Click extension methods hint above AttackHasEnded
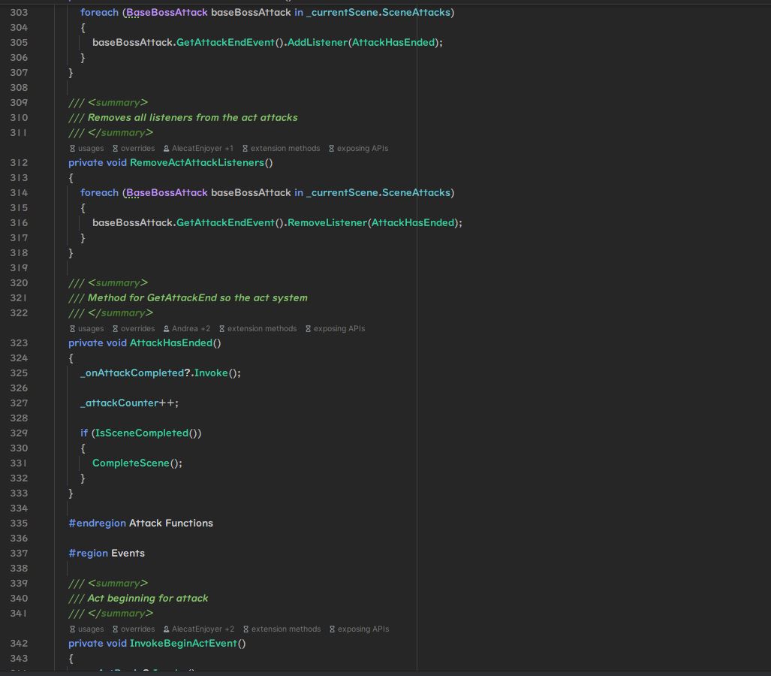Screen dimensions: 771x676 click(x=258, y=329)
